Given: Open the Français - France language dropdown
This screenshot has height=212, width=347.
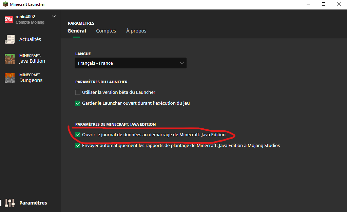Looking at the screenshot, I should pos(131,63).
